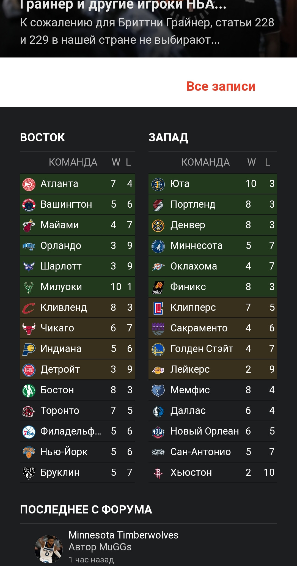Tap the ЗАПАД conference heading

coord(168,138)
